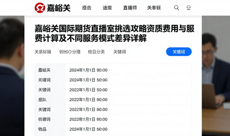Click the 2024年1月1日 date in the 物品 row

(88, 129)
